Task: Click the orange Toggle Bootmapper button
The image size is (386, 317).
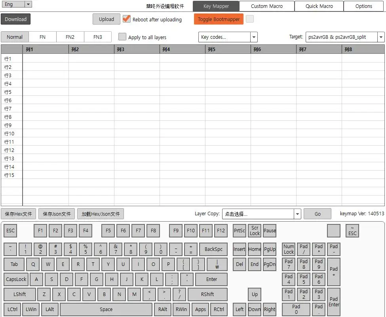Action: (x=219, y=19)
